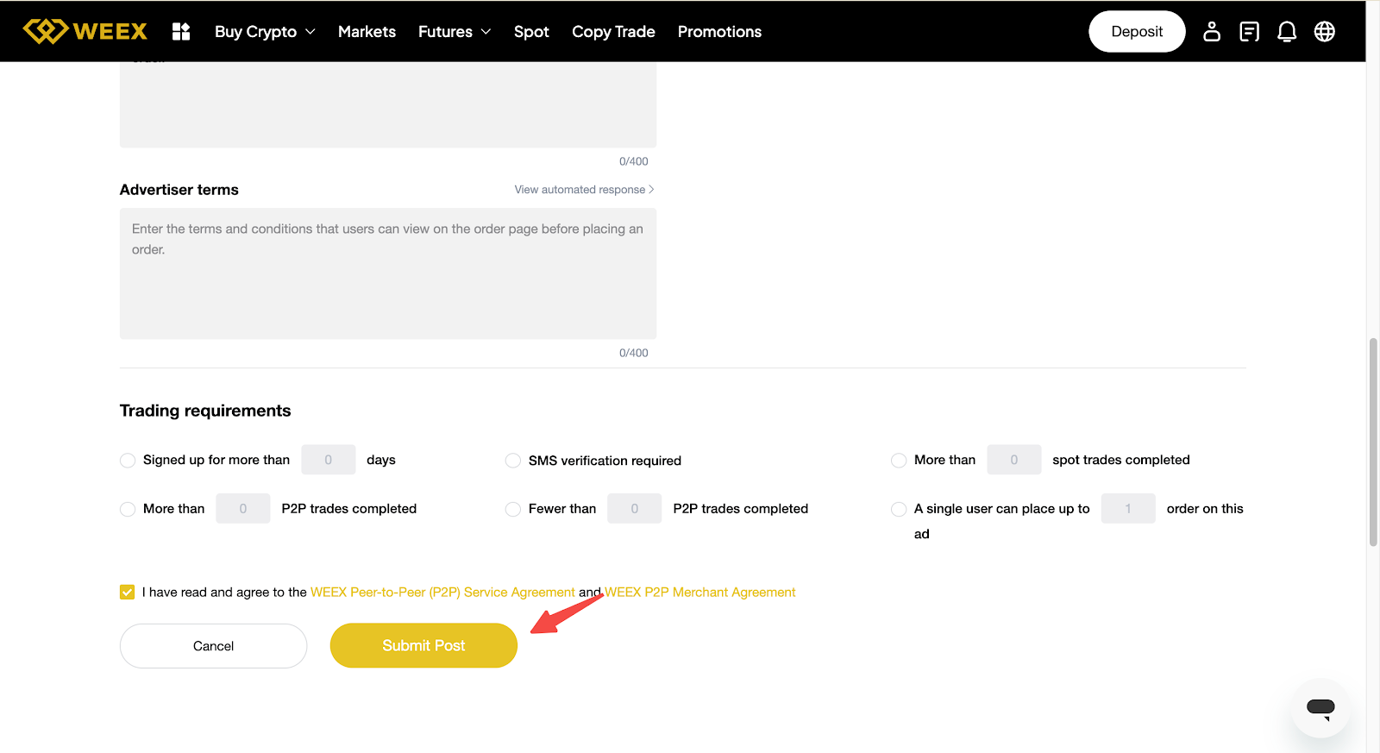Image resolution: width=1380 pixels, height=753 pixels.
Task: Enable Signed up for more than days
Action: tap(128, 461)
